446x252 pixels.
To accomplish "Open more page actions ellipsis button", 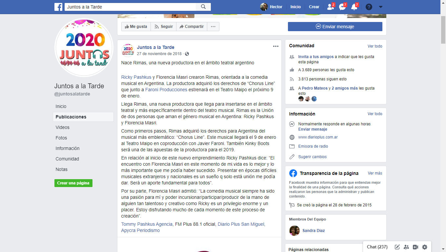I will click(x=213, y=27).
